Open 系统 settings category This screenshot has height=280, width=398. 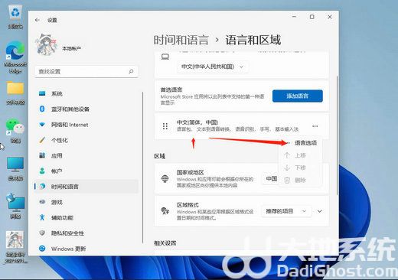coord(86,93)
